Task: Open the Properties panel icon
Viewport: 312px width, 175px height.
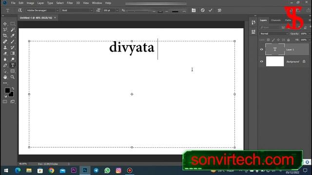Action: (x=253, y=32)
